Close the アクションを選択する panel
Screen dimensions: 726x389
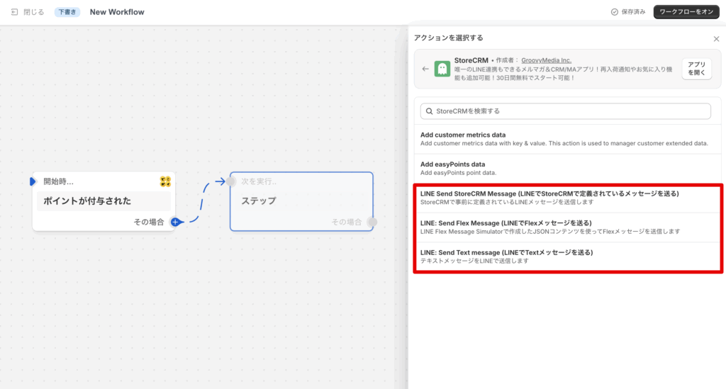716,39
